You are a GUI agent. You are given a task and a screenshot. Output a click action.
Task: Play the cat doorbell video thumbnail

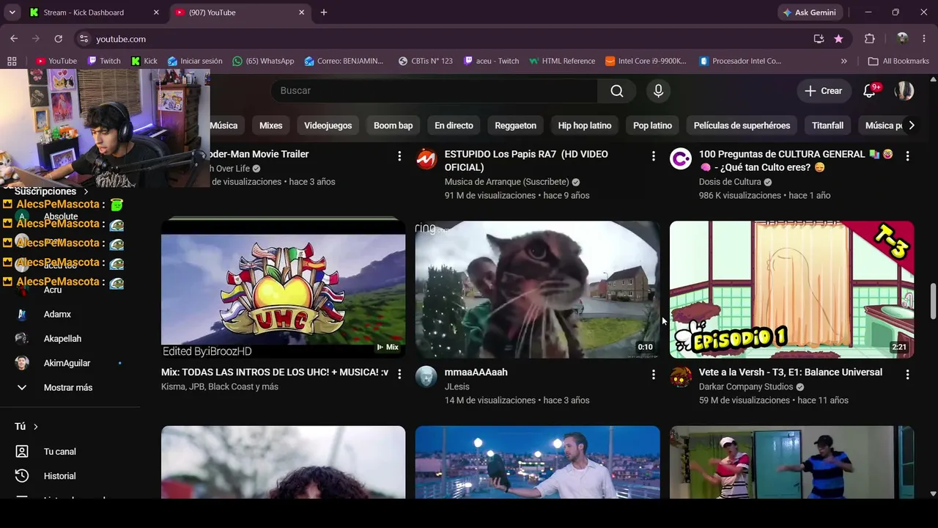[537, 290]
